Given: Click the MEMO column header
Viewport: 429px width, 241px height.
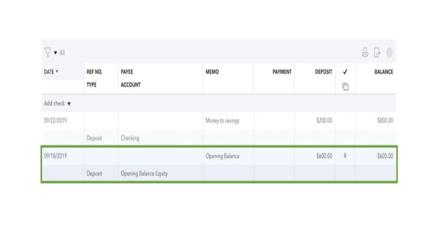Looking at the screenshot, I should (x=212, y=72).
